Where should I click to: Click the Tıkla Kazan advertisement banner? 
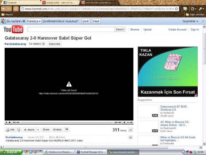(168, 72)
